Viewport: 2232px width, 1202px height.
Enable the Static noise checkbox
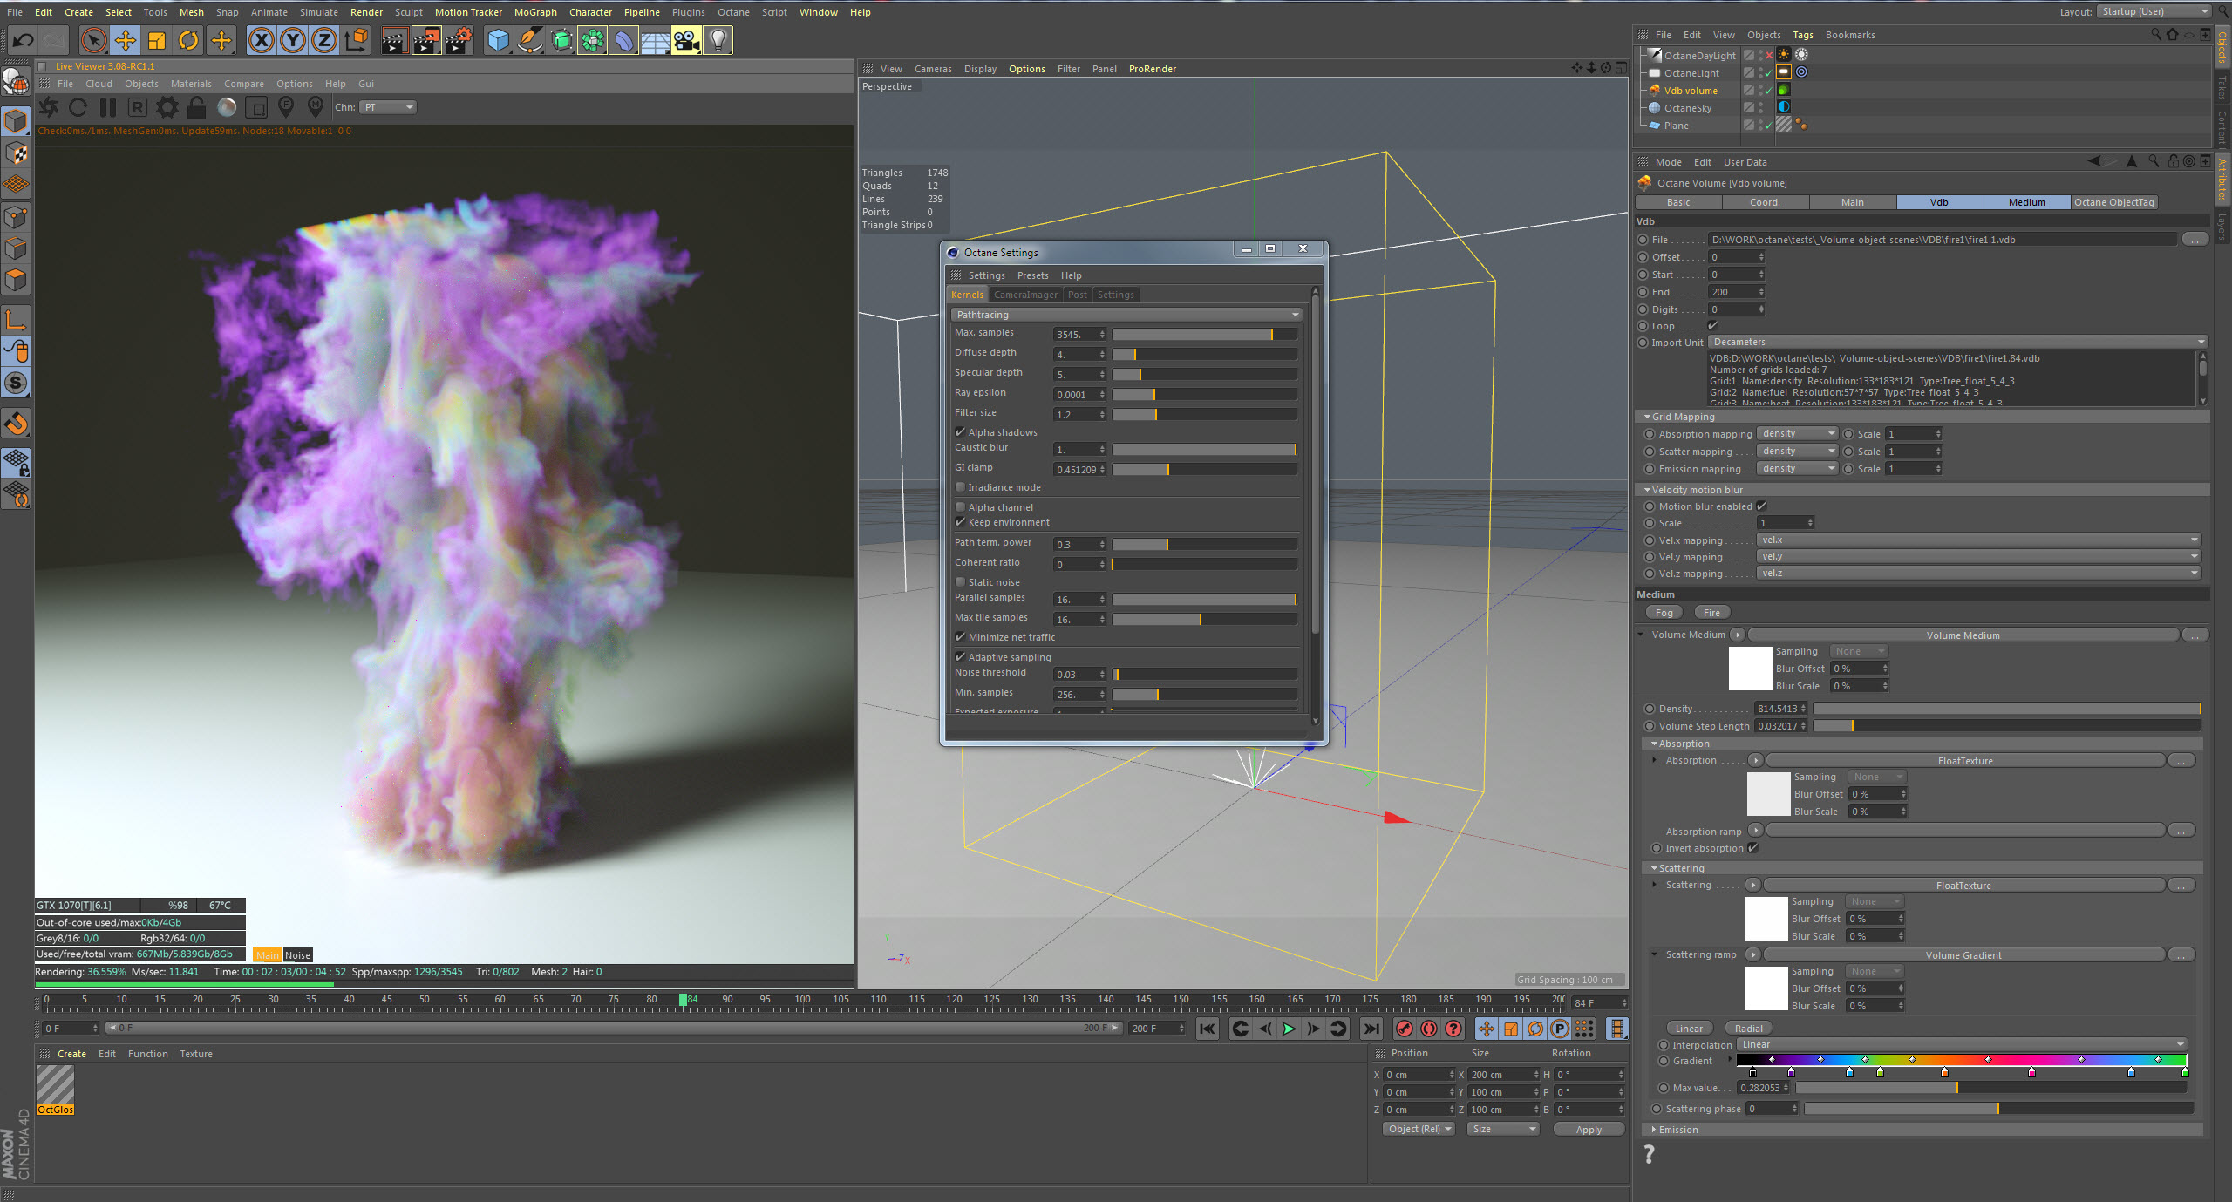pos(960,582)
